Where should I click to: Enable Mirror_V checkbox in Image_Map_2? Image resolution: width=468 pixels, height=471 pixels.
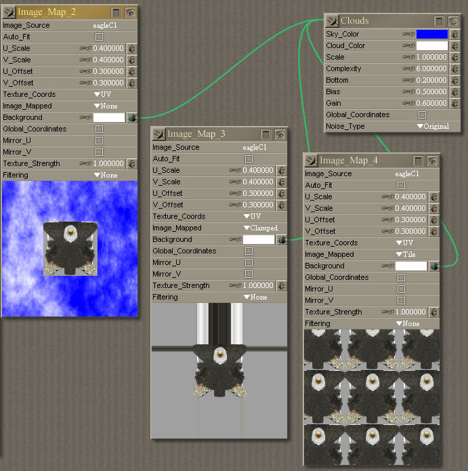(99, 152)
